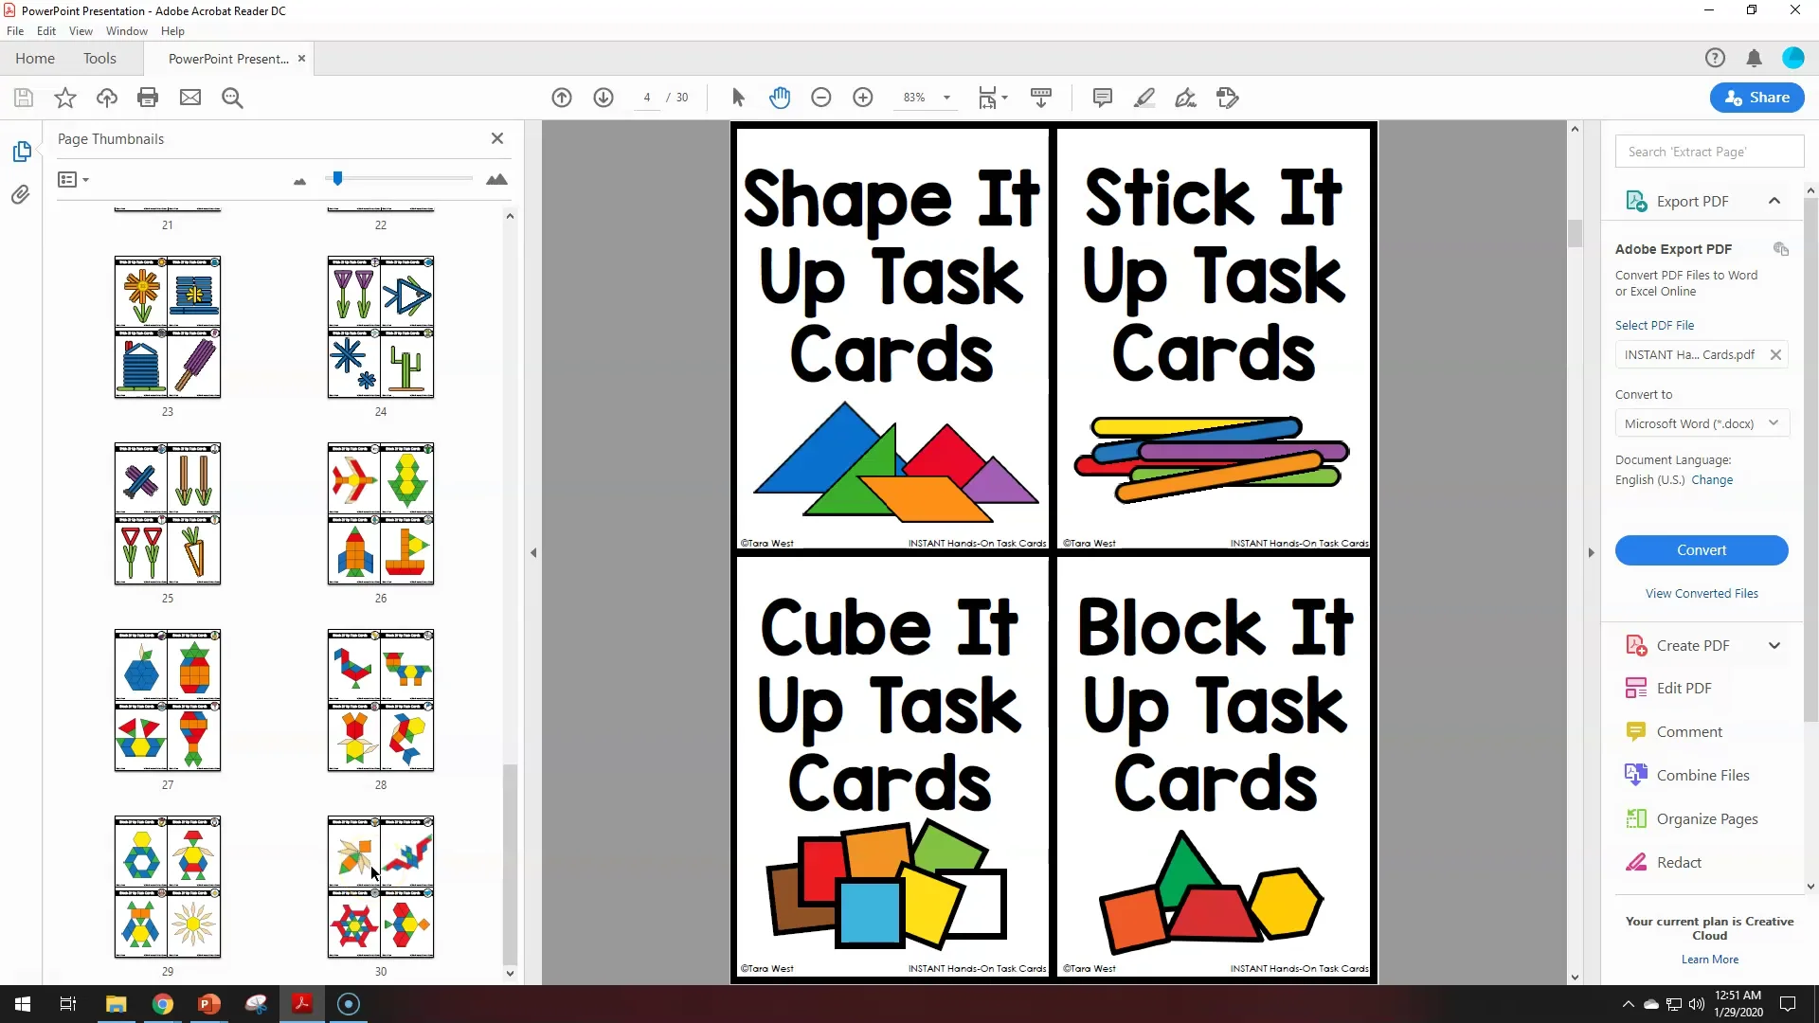The width and height of the screenshot is (1819, 1023).
Task: Email the document via the envelope icon
Action: (x=190, y=98)
